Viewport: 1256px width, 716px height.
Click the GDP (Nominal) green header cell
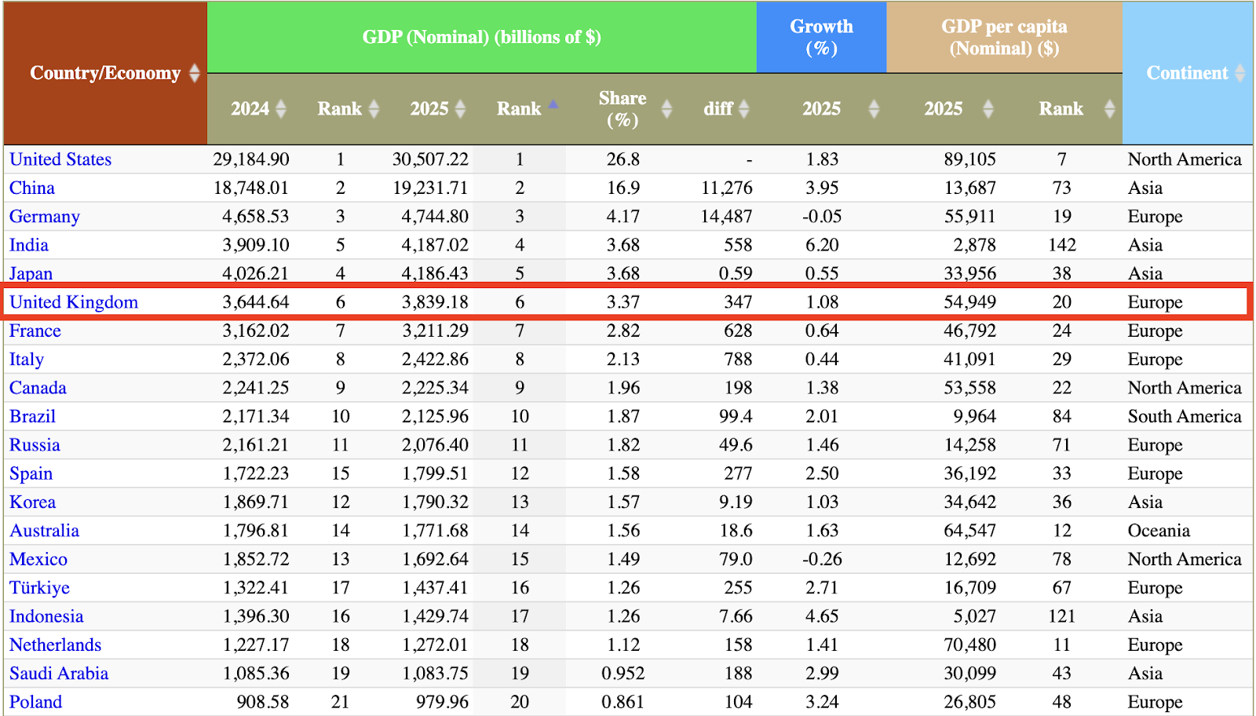pos(481,38)
